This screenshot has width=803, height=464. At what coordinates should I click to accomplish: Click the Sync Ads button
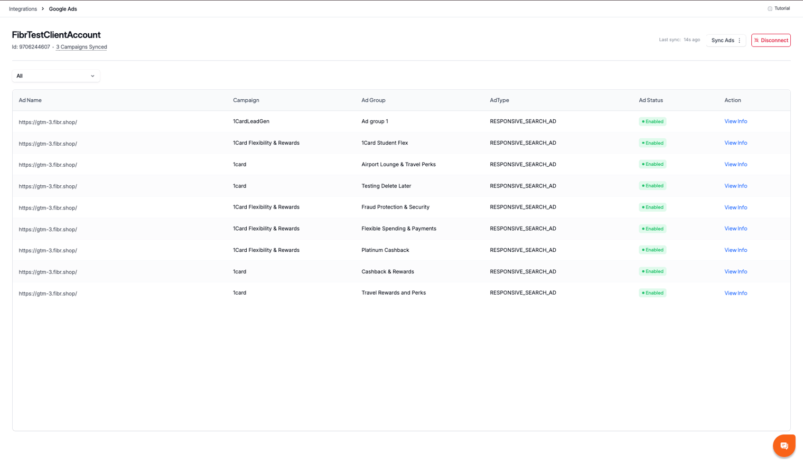coord(722,41)
